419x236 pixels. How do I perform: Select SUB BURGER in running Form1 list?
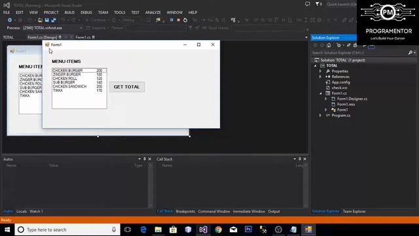click(x=79, y=83)
